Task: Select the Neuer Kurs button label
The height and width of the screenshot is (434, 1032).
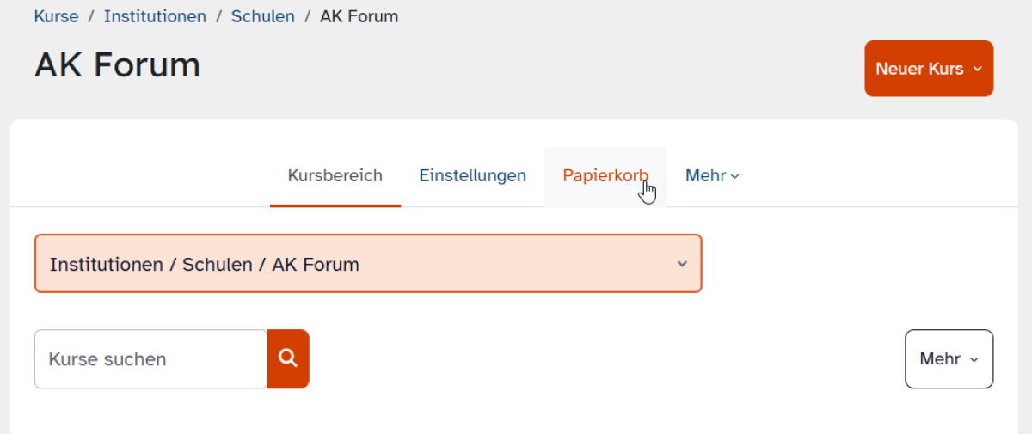Action: (x=919, y=69)
